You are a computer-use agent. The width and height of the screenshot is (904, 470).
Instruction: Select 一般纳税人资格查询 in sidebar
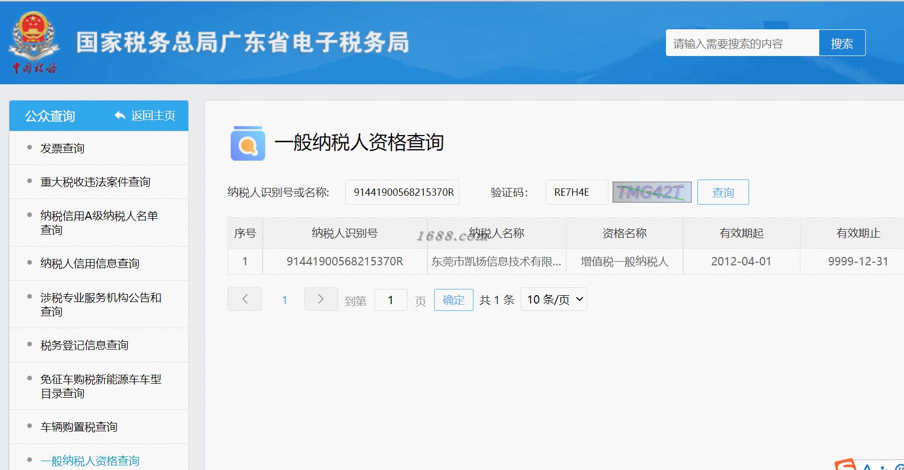tap(89, 461)
